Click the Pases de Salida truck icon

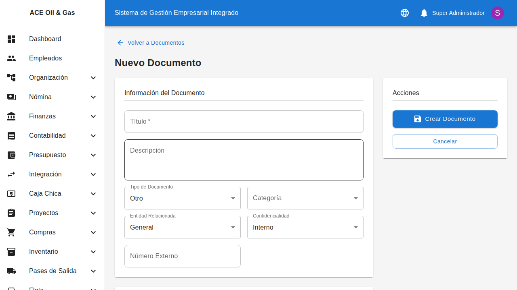tap(11, 271)
